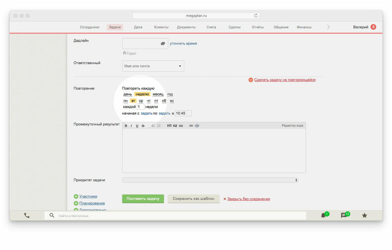Click the phone icon in bottom bar
The image size is (392, 250).
click(x=27, y=215)
